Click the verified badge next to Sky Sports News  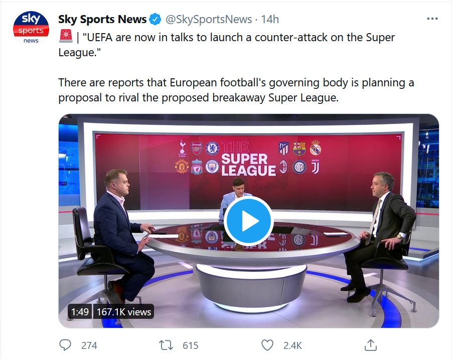(x=154, y=19)
